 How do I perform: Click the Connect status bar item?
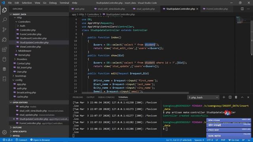(21, 140)
